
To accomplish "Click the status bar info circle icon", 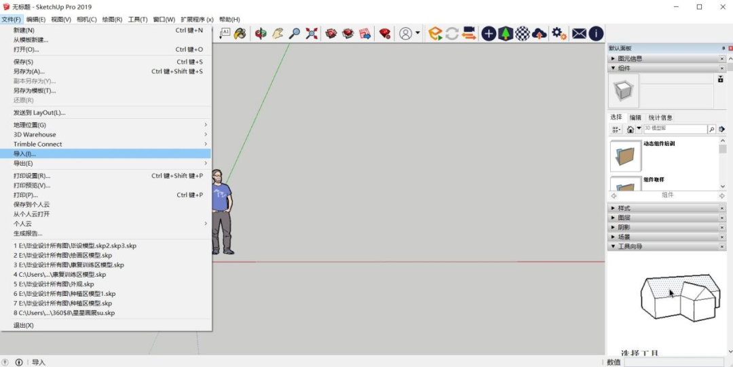I will click(x=19, y=362).
